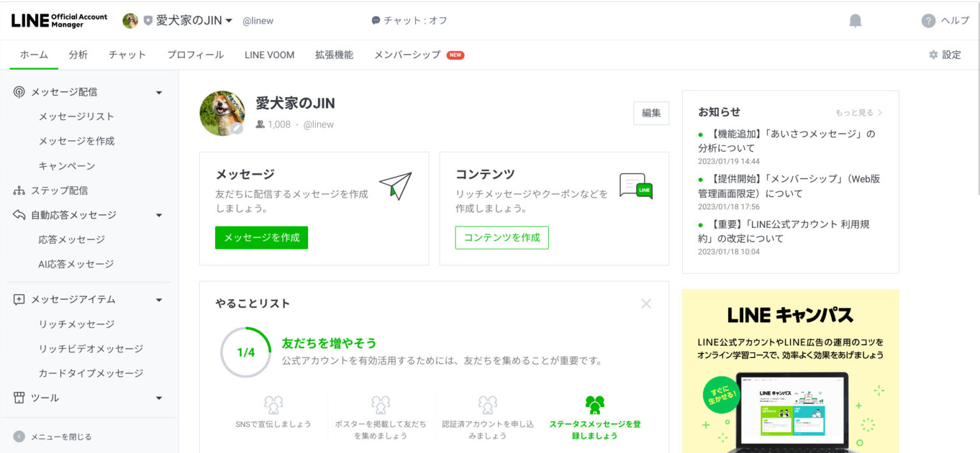
Task: Open the notifications bell
Action: pyautogui.click(x=855, y=20)
